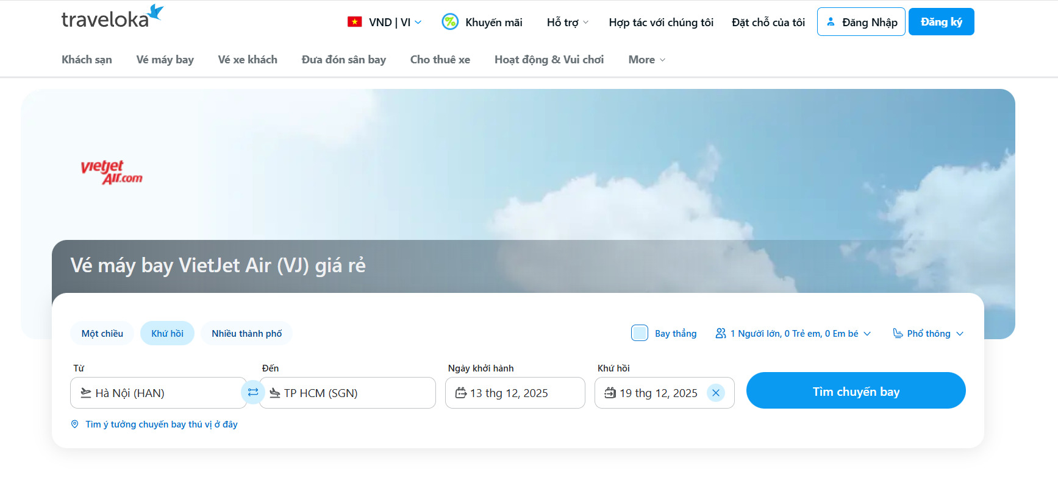Click the TP HCM (SGN) destination field

pyautogui.click(x=348, y=393)
